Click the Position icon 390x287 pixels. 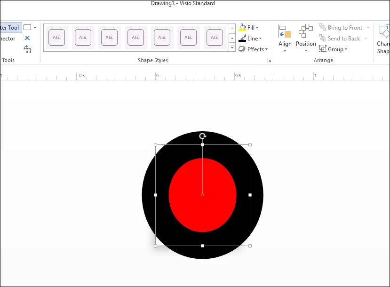tap(306, 31)
